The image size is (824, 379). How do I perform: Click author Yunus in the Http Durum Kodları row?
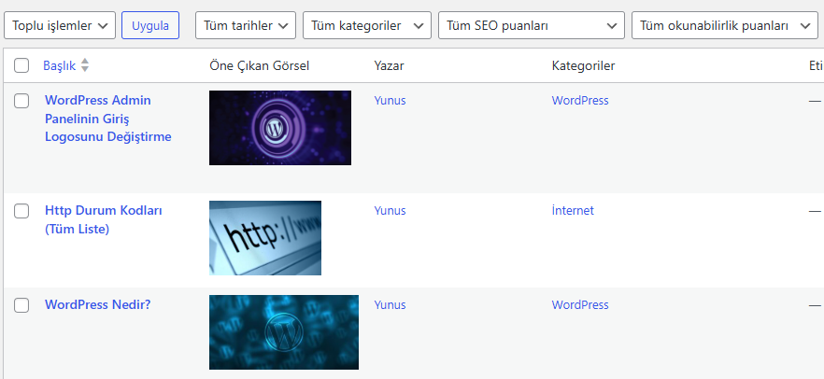click(390, 211)
